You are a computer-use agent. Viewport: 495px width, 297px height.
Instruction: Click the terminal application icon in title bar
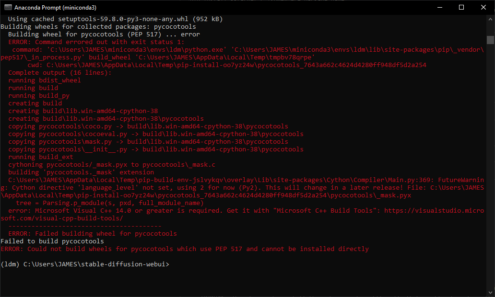point(8,7)
